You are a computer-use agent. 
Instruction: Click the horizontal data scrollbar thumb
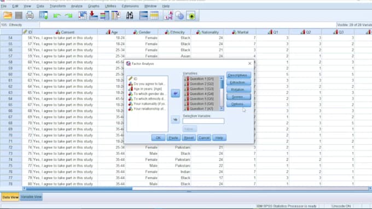click(x=79, y=188)
